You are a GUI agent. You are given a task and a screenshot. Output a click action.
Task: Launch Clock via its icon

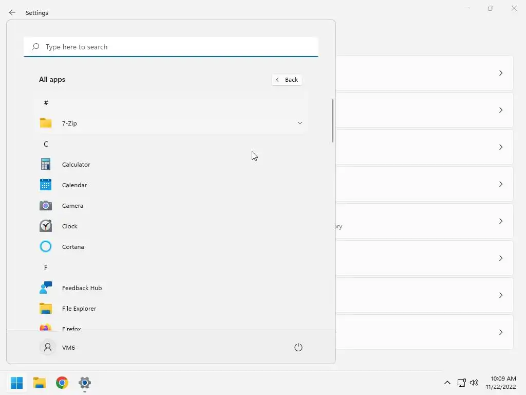tap(46, 226)
